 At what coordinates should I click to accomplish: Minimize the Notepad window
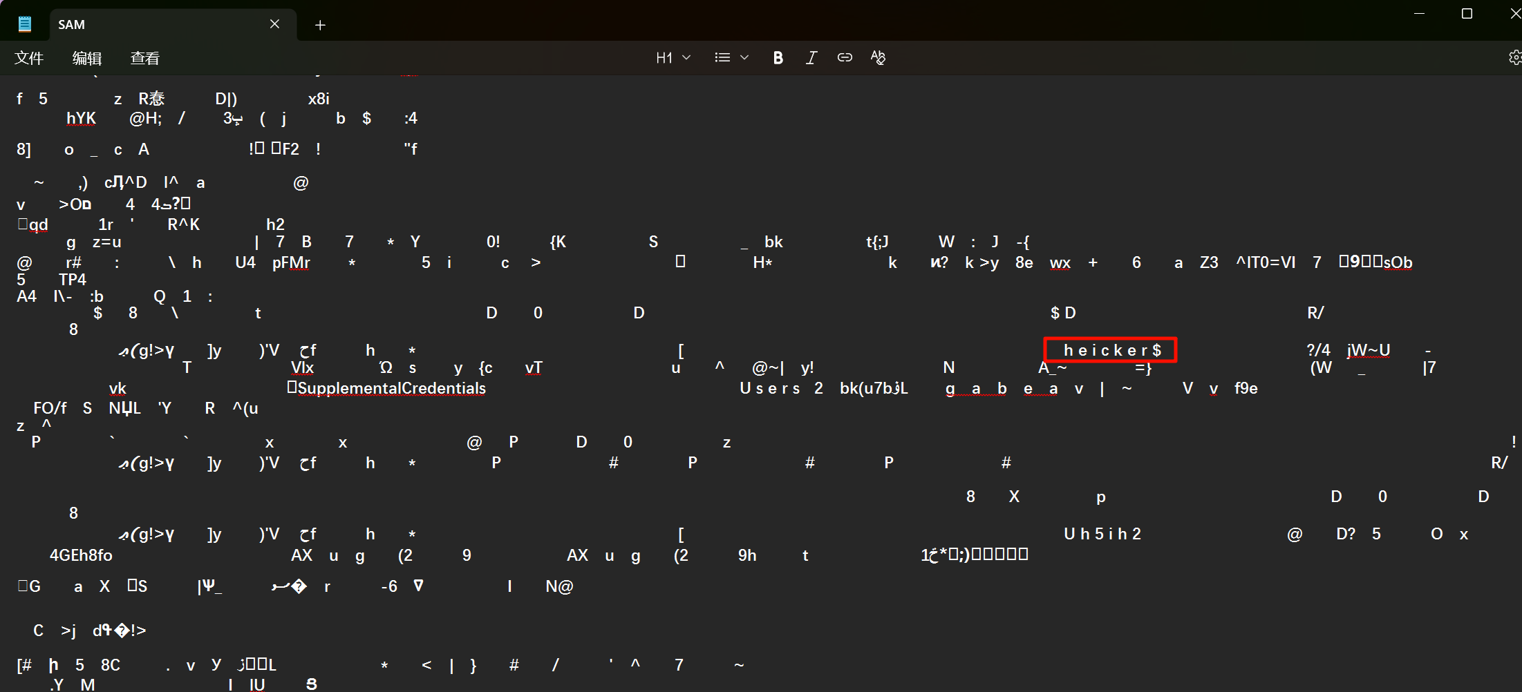1419,14
